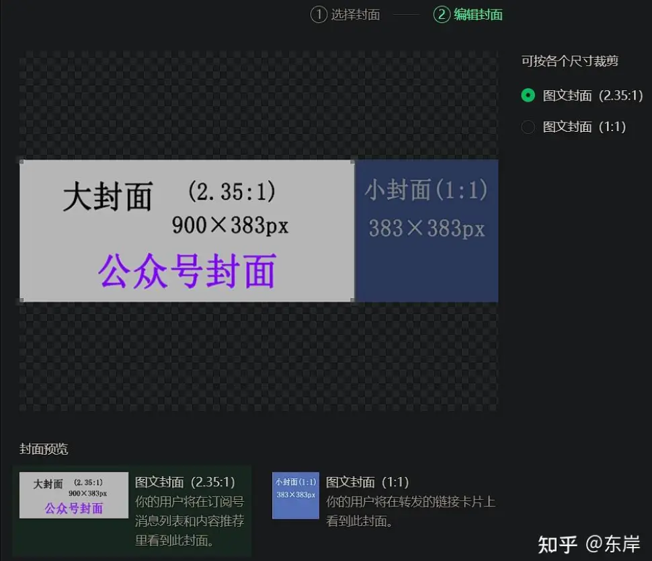Viewport: 652px width, 561px height.
Task: Click the 大封面 text inside the crop area
Action: [108, 197]
